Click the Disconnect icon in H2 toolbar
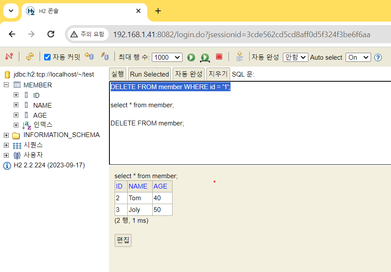Screen dimensions: 391x272 [9, 57]
